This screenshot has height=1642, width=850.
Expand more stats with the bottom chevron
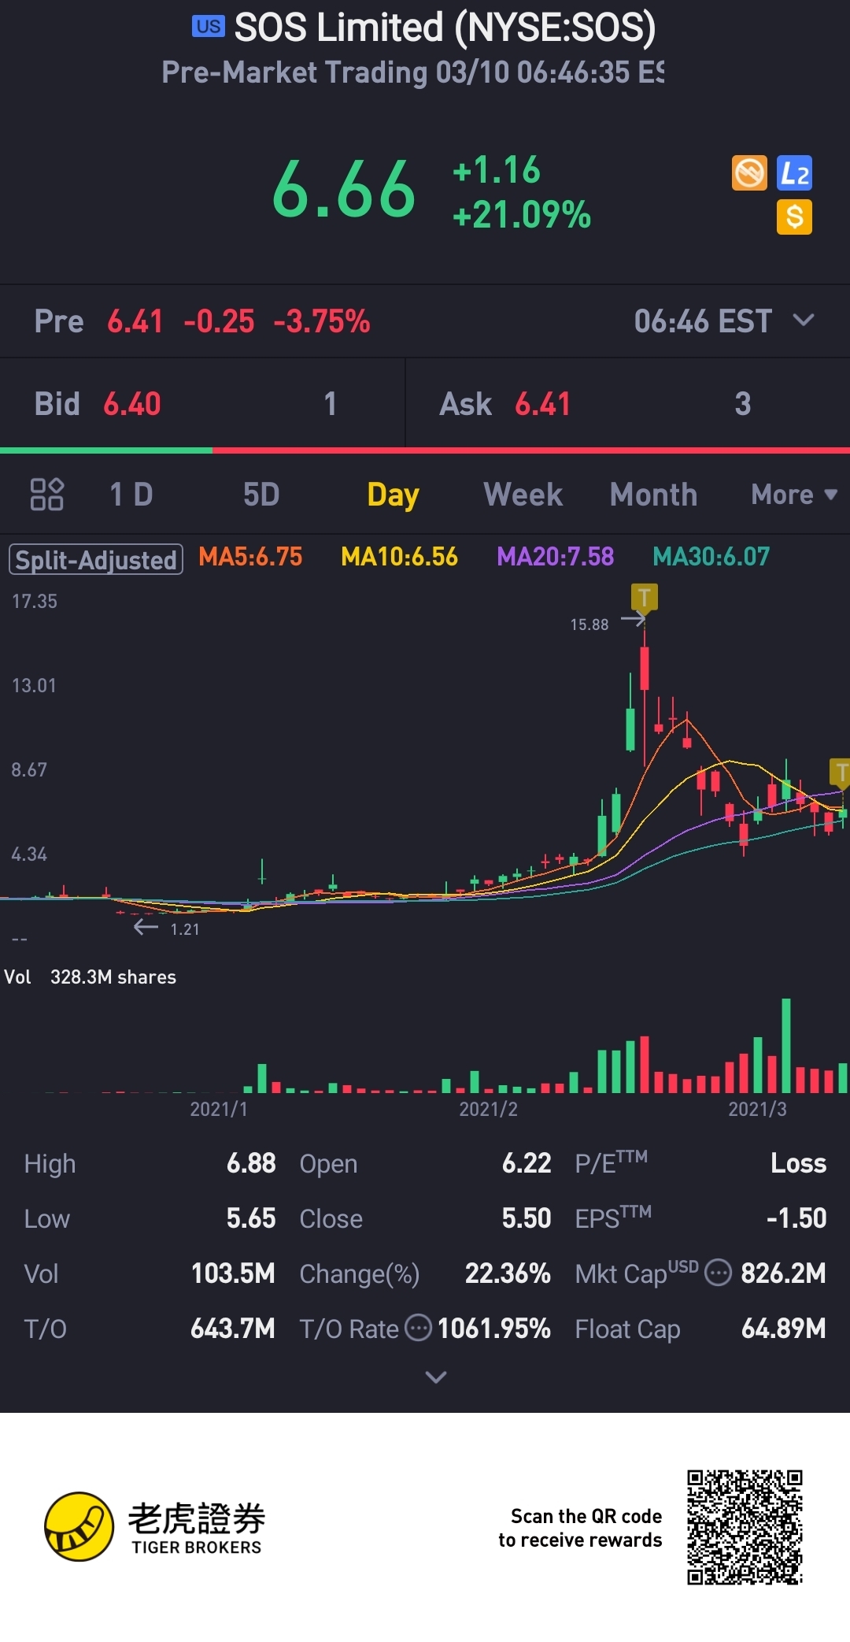pyautogui.click(x=435, y=1377)
